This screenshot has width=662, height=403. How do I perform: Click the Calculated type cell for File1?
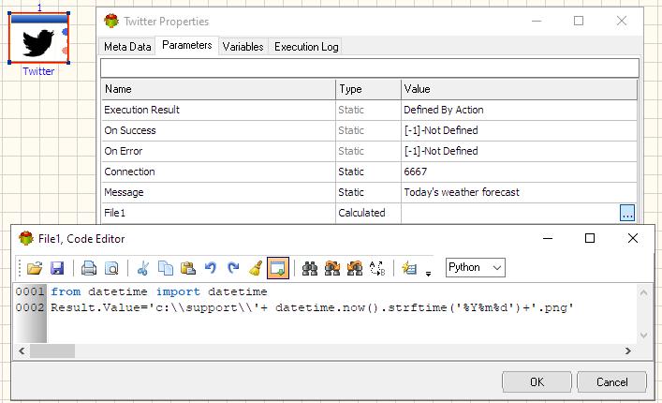(x=368, y=213)
